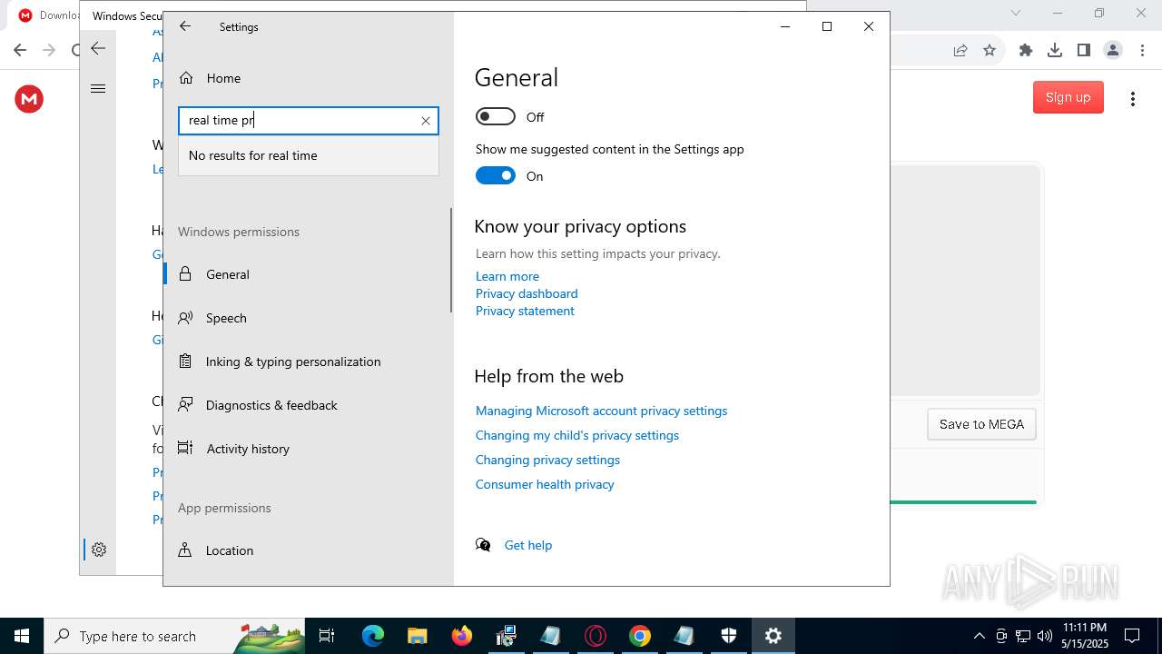Image resolution: width=1162 pixels, height=654 pixels.
Task: Open volume control in system tray
Action: (x=1044, y=636)
